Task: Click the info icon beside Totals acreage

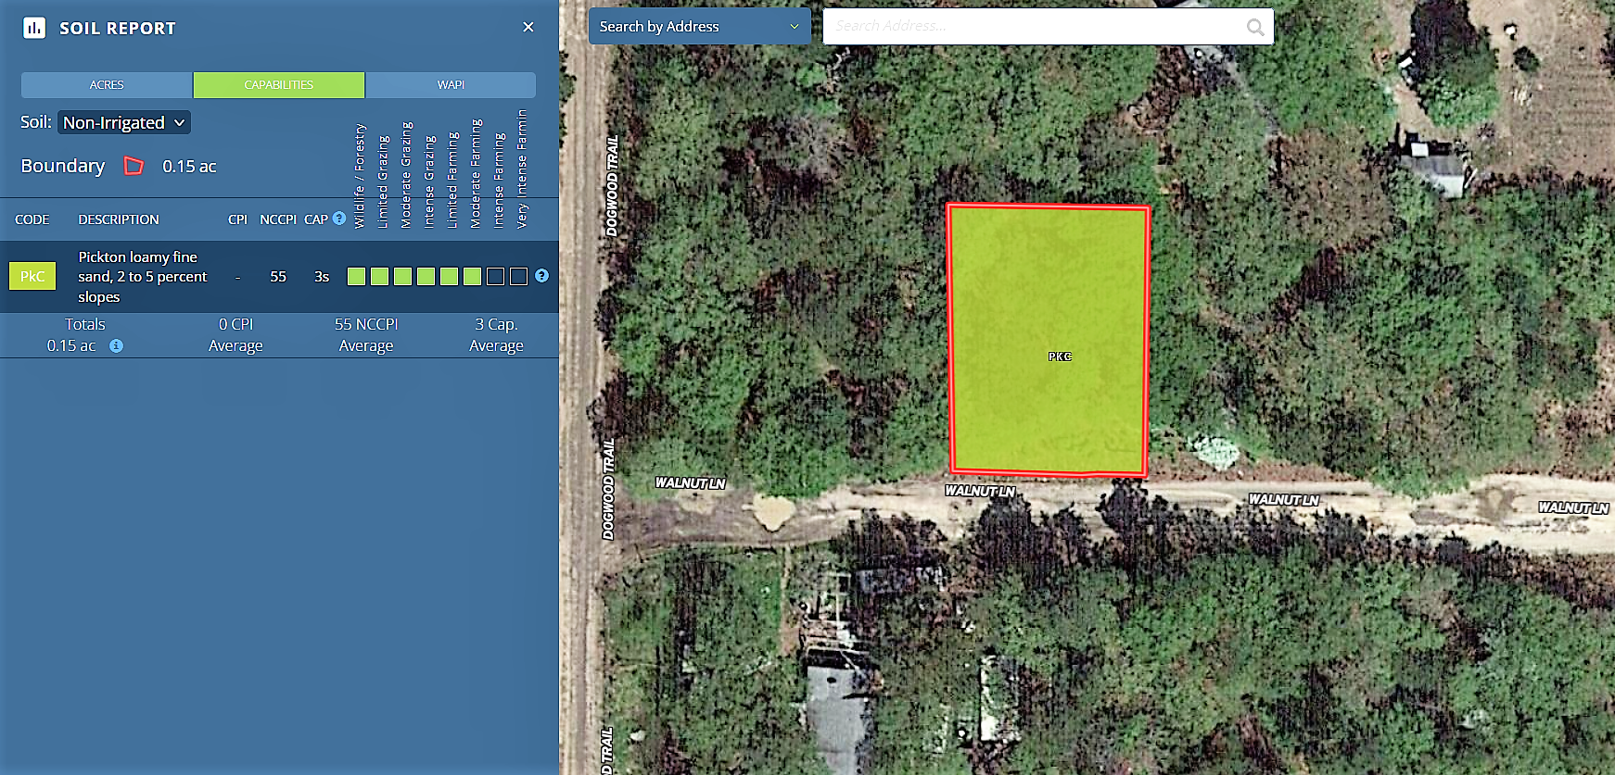Action: tap(116, 345)
